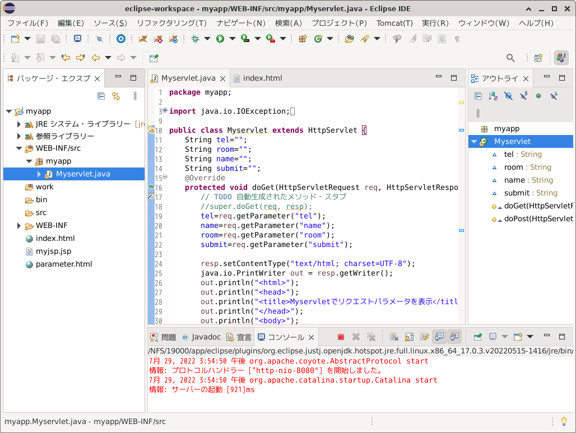Screen dimensions: 576x433
Task: Click the Open Perspective icon
Action: pyautogui.click(x=538, y=58)
